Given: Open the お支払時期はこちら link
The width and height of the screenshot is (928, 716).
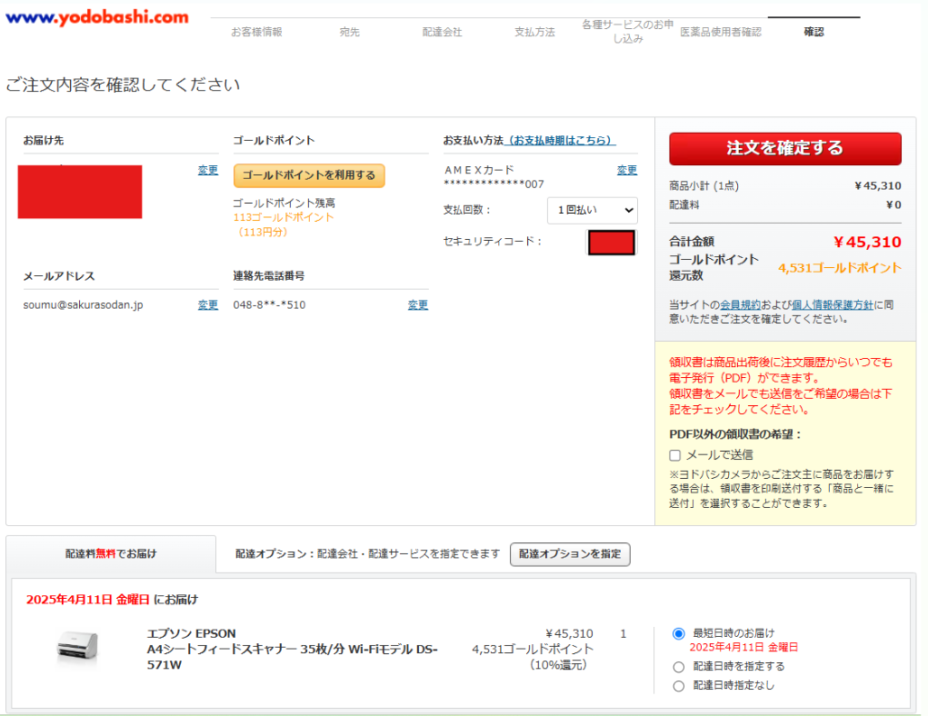Looking at the screenshot, I should pyautogui.click(x=561, y=141).
